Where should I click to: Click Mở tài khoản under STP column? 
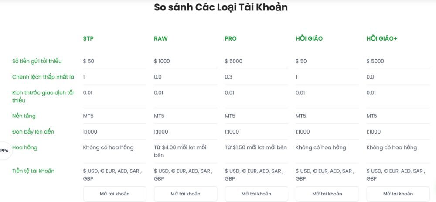tap(115, 194)
